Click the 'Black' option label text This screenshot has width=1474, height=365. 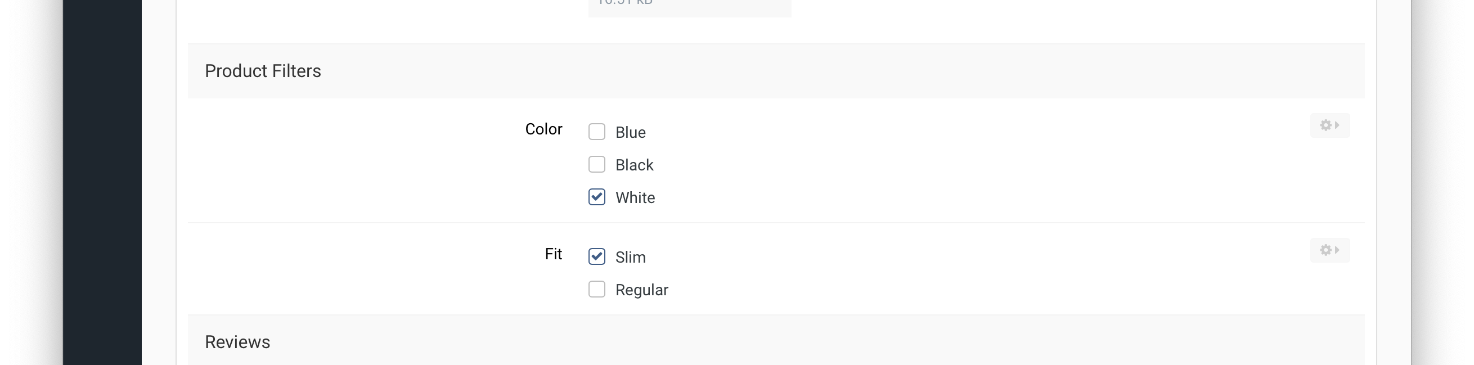pos(635,165)
